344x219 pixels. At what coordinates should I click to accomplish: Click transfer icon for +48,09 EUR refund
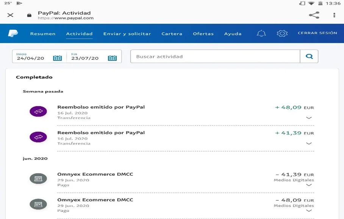(x=38, y=111)
